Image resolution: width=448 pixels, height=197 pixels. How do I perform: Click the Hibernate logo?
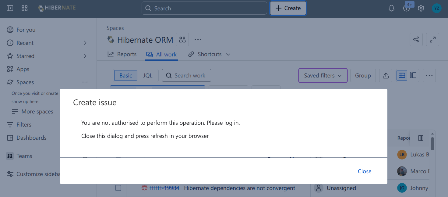click(57, 8)
